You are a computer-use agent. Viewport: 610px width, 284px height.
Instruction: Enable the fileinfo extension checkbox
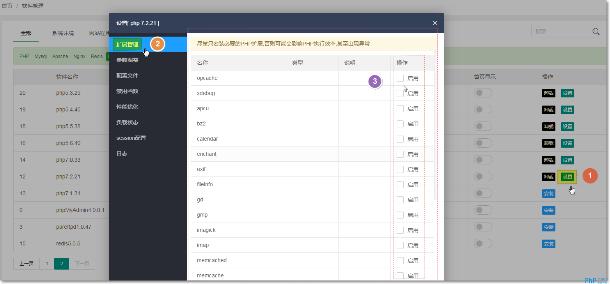pyautogui.click(x=400, y=184)
